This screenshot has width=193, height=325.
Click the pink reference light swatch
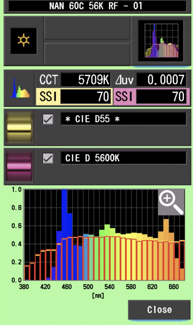coord(19,166)
